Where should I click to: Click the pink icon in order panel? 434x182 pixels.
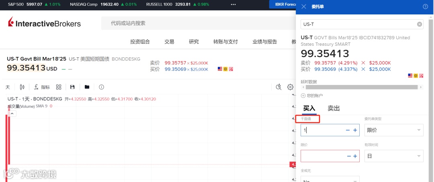coord(421,75)
